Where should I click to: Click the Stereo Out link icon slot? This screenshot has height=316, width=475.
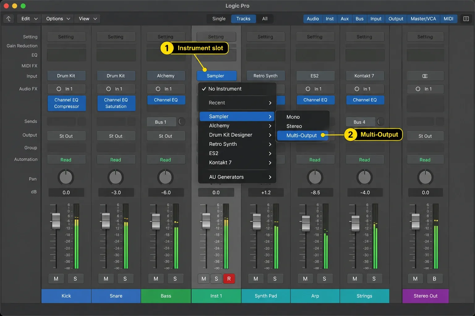click(x=425, y=76)
